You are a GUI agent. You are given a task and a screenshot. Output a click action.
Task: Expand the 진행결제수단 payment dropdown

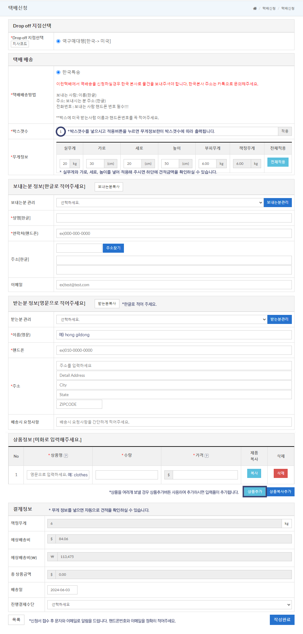(169, 604)
